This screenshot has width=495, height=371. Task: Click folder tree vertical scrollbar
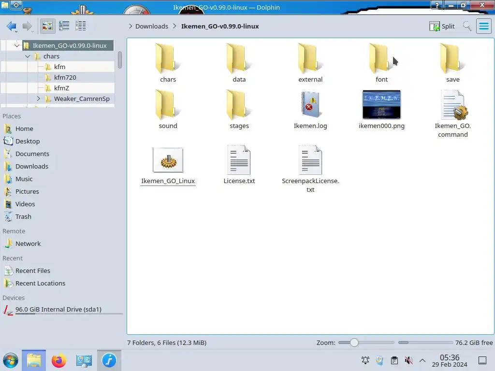click(120, 60)
